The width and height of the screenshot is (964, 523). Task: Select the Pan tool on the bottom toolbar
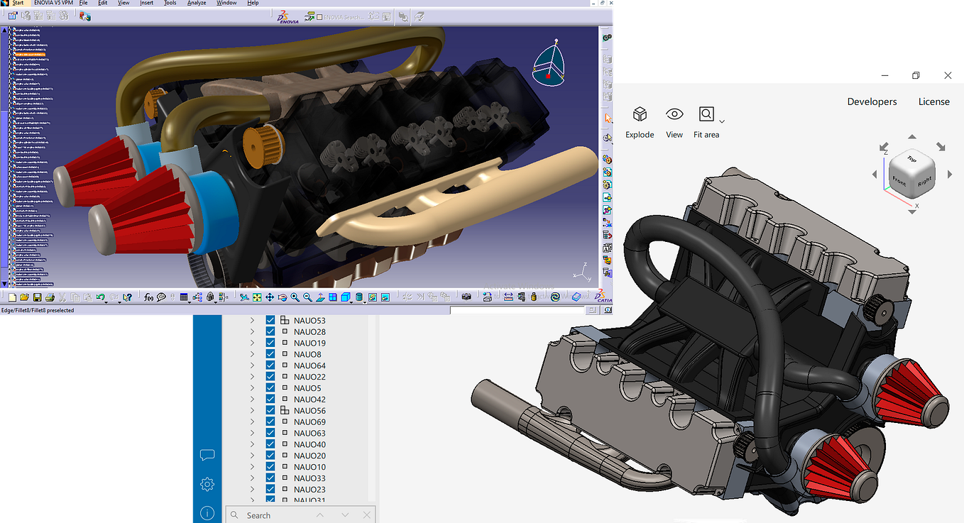coord(270,297)
